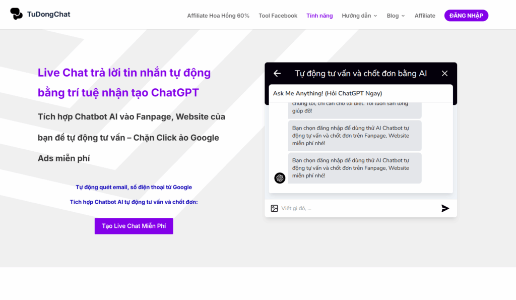516x300 pixels.
Task: Open the Affiliate menu item
Action: (425, 16)
